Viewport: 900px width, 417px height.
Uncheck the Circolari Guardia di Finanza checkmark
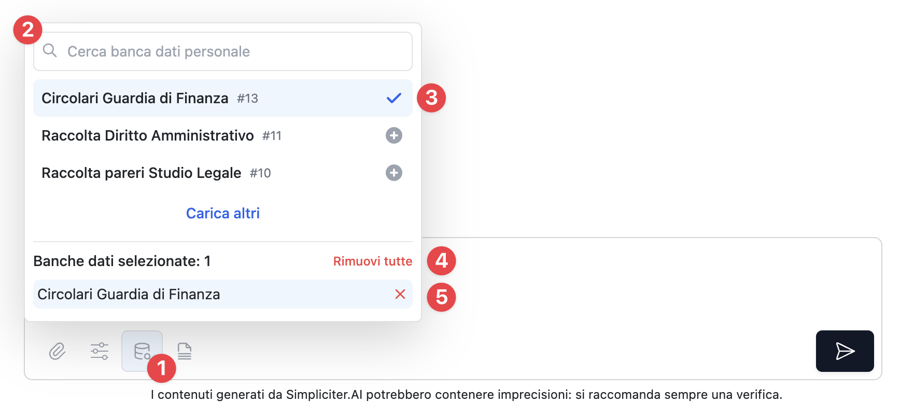pyautogui.click(x=394, y=98)
